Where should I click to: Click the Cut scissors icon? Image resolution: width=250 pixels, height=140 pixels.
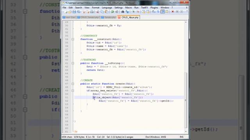tap(98, 12)
